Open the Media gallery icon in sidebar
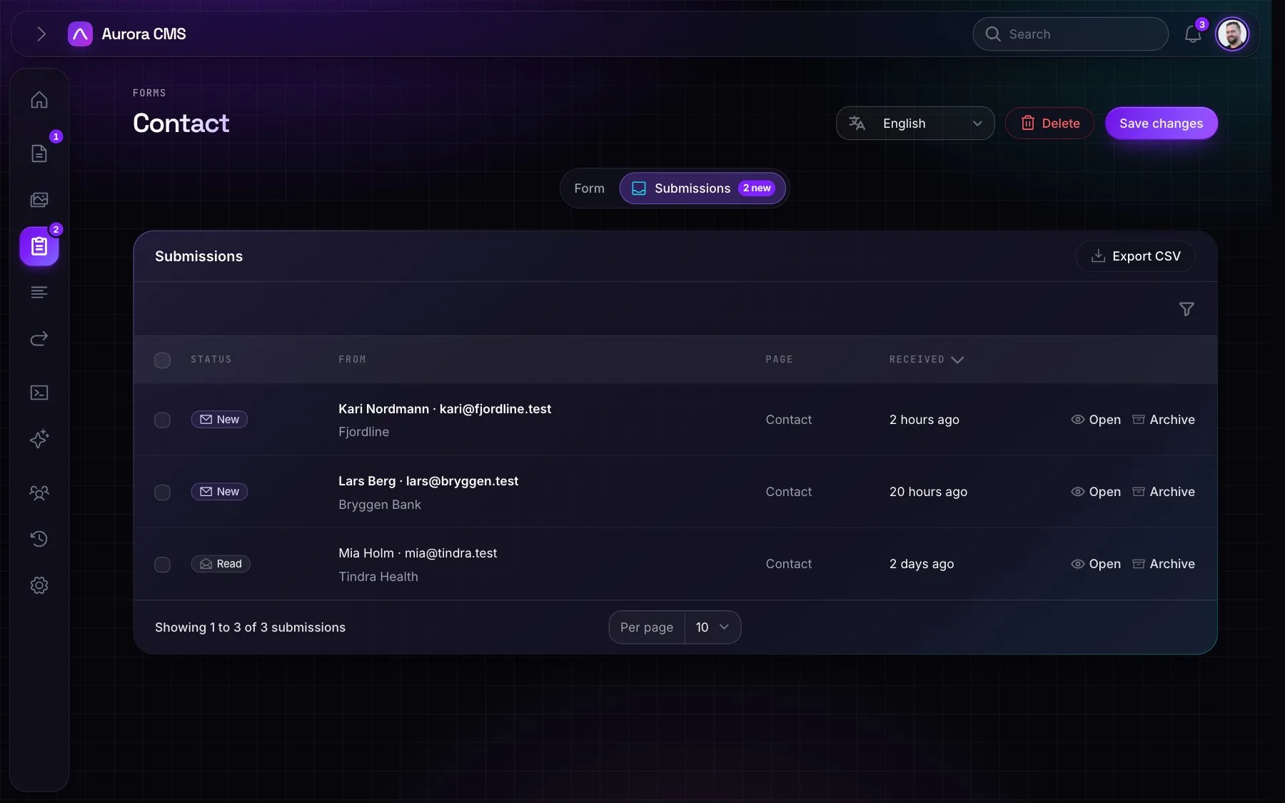 tap(39, 200)
